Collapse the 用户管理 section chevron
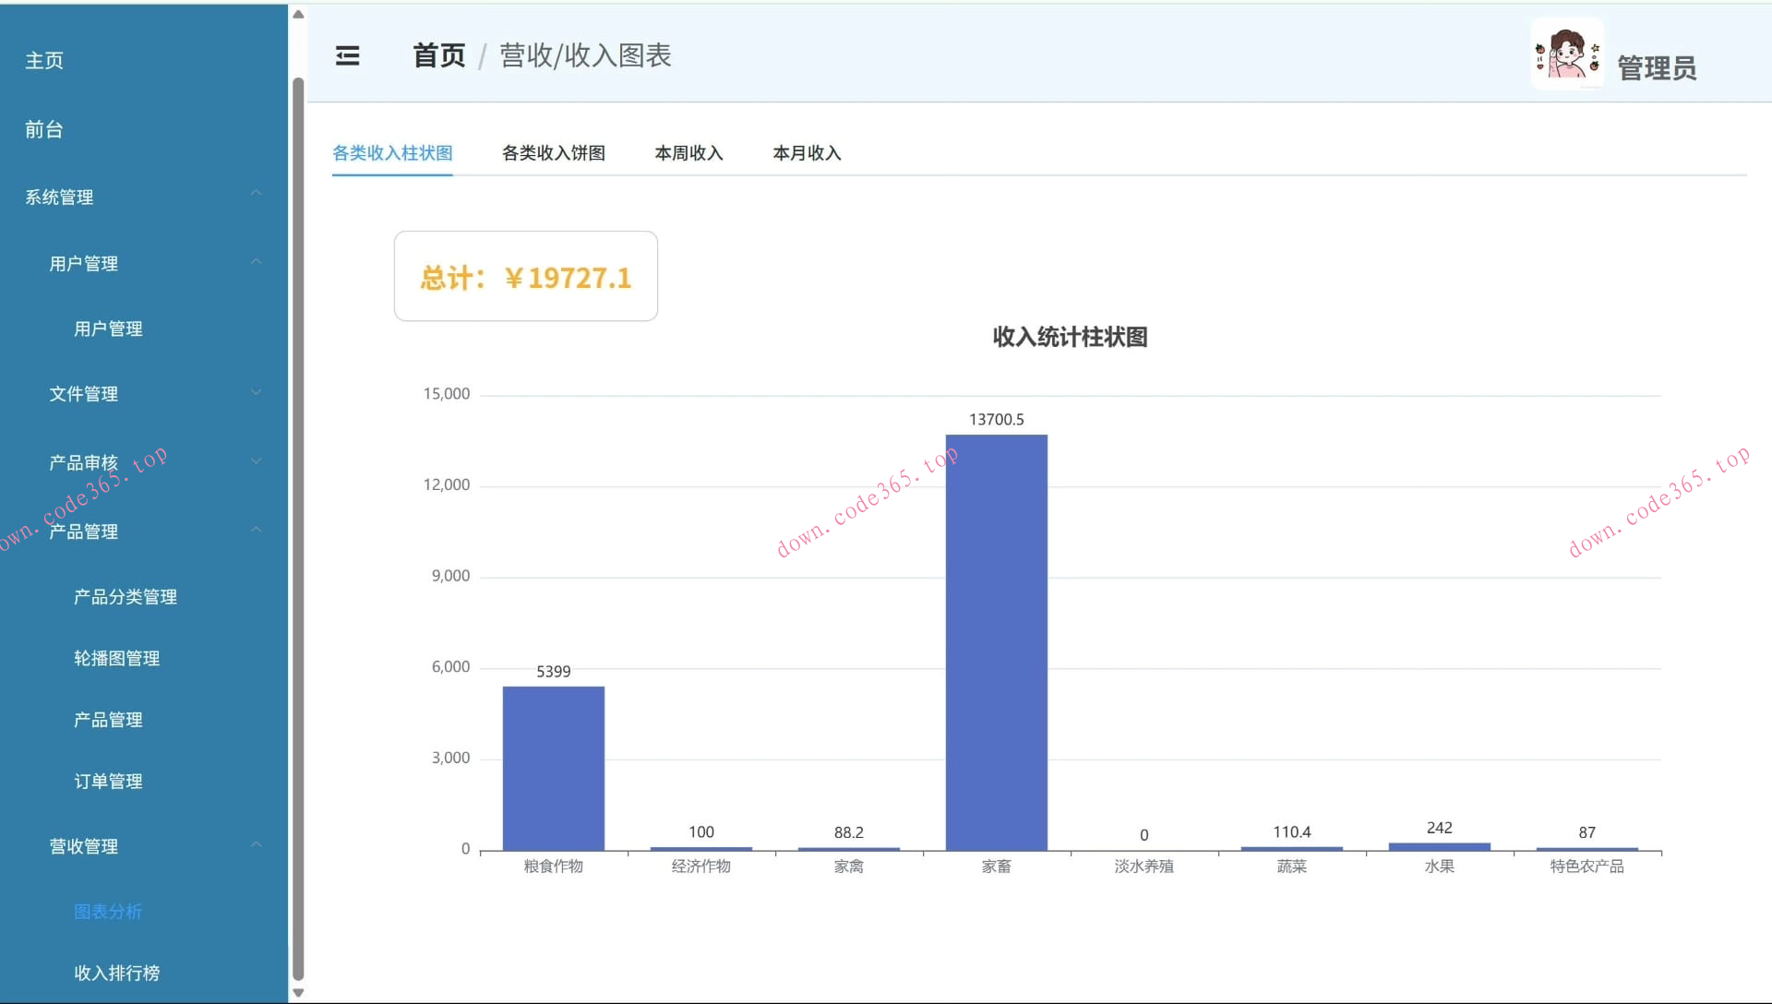Image resolution: width=1772 pixels, height=1004 pixels. tap(257, 261)
